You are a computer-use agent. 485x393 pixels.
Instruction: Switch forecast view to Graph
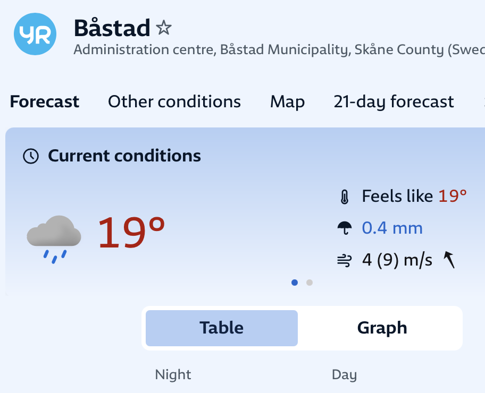(x=382, y=328)
